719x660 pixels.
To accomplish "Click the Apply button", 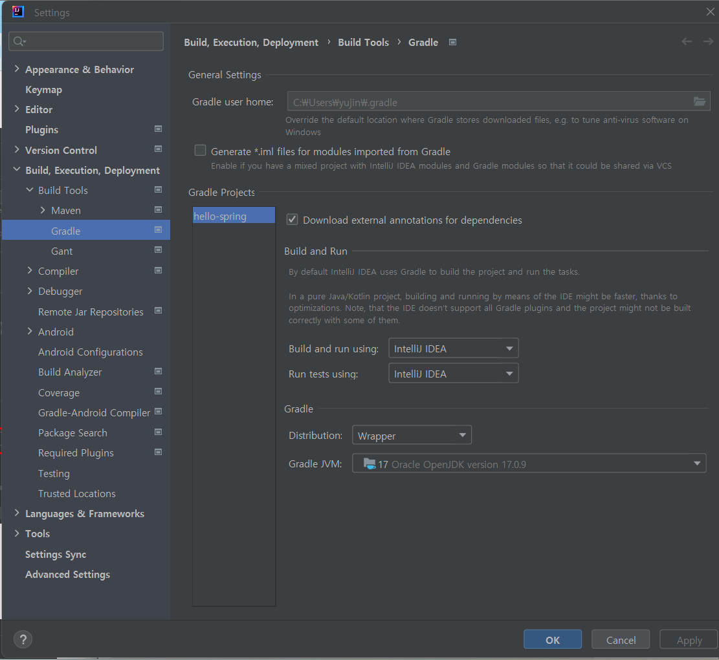I will [689, 639].
